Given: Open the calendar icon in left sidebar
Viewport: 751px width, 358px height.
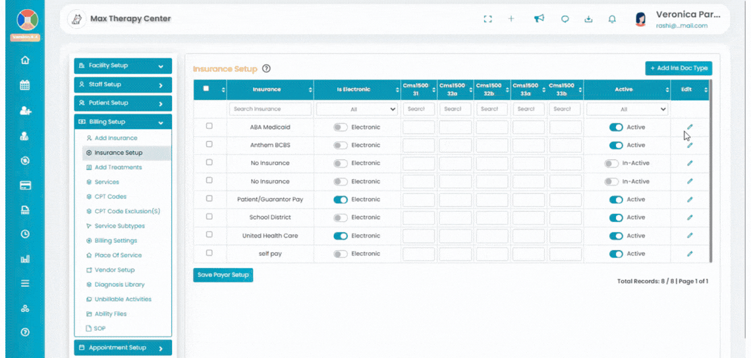Looking at the screenshot, I should tap(25, 85).
